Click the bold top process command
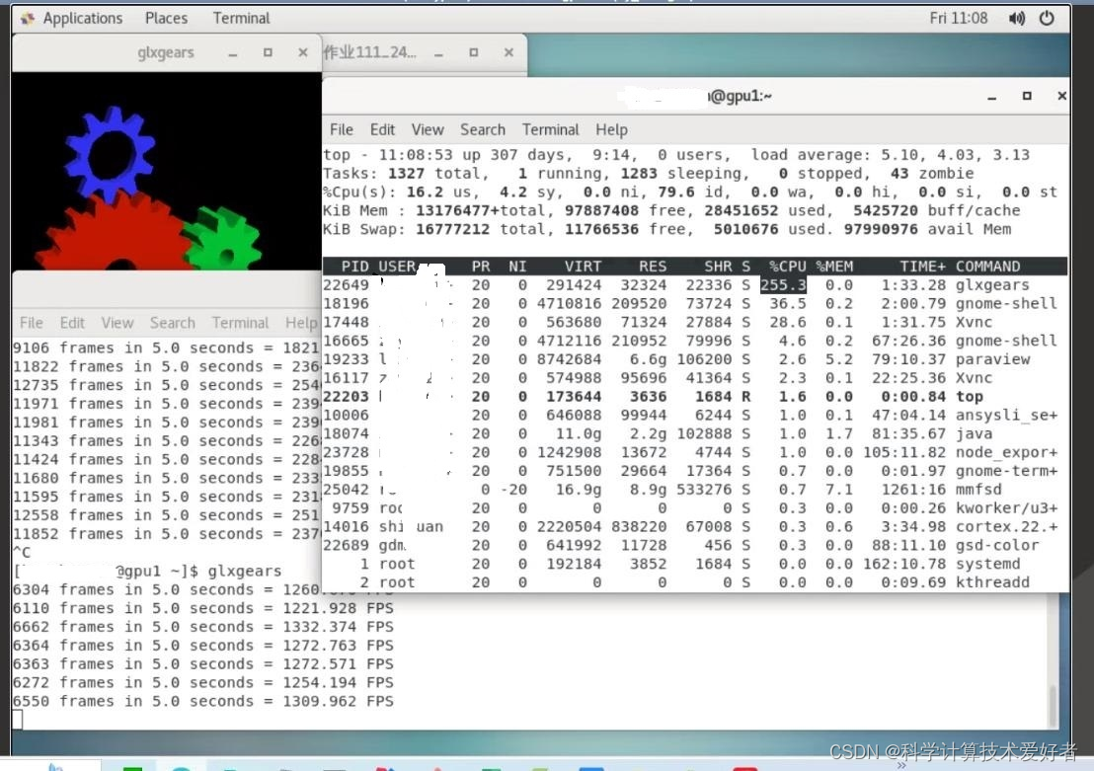 click(x=970, y=396)
